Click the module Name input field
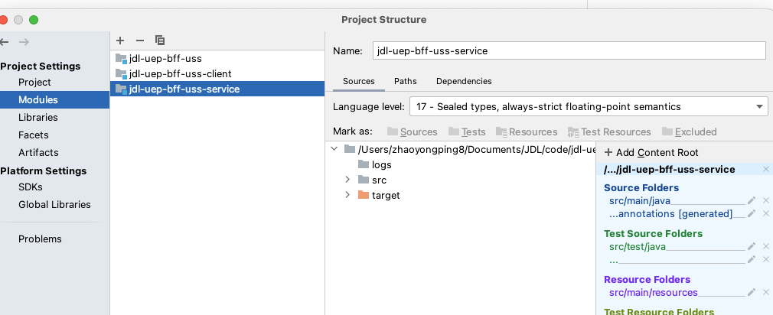Screen dimensions: 773x315 click(569, 50)
